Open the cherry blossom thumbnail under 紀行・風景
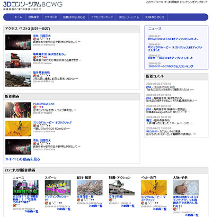The height and width of the screenshot is (217, 212). [x=90, y=188]
